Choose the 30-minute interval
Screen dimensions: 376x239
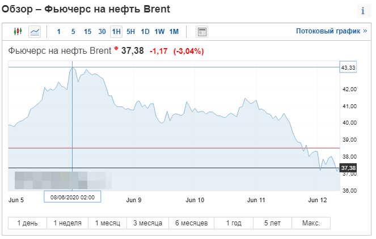(102, 32)
